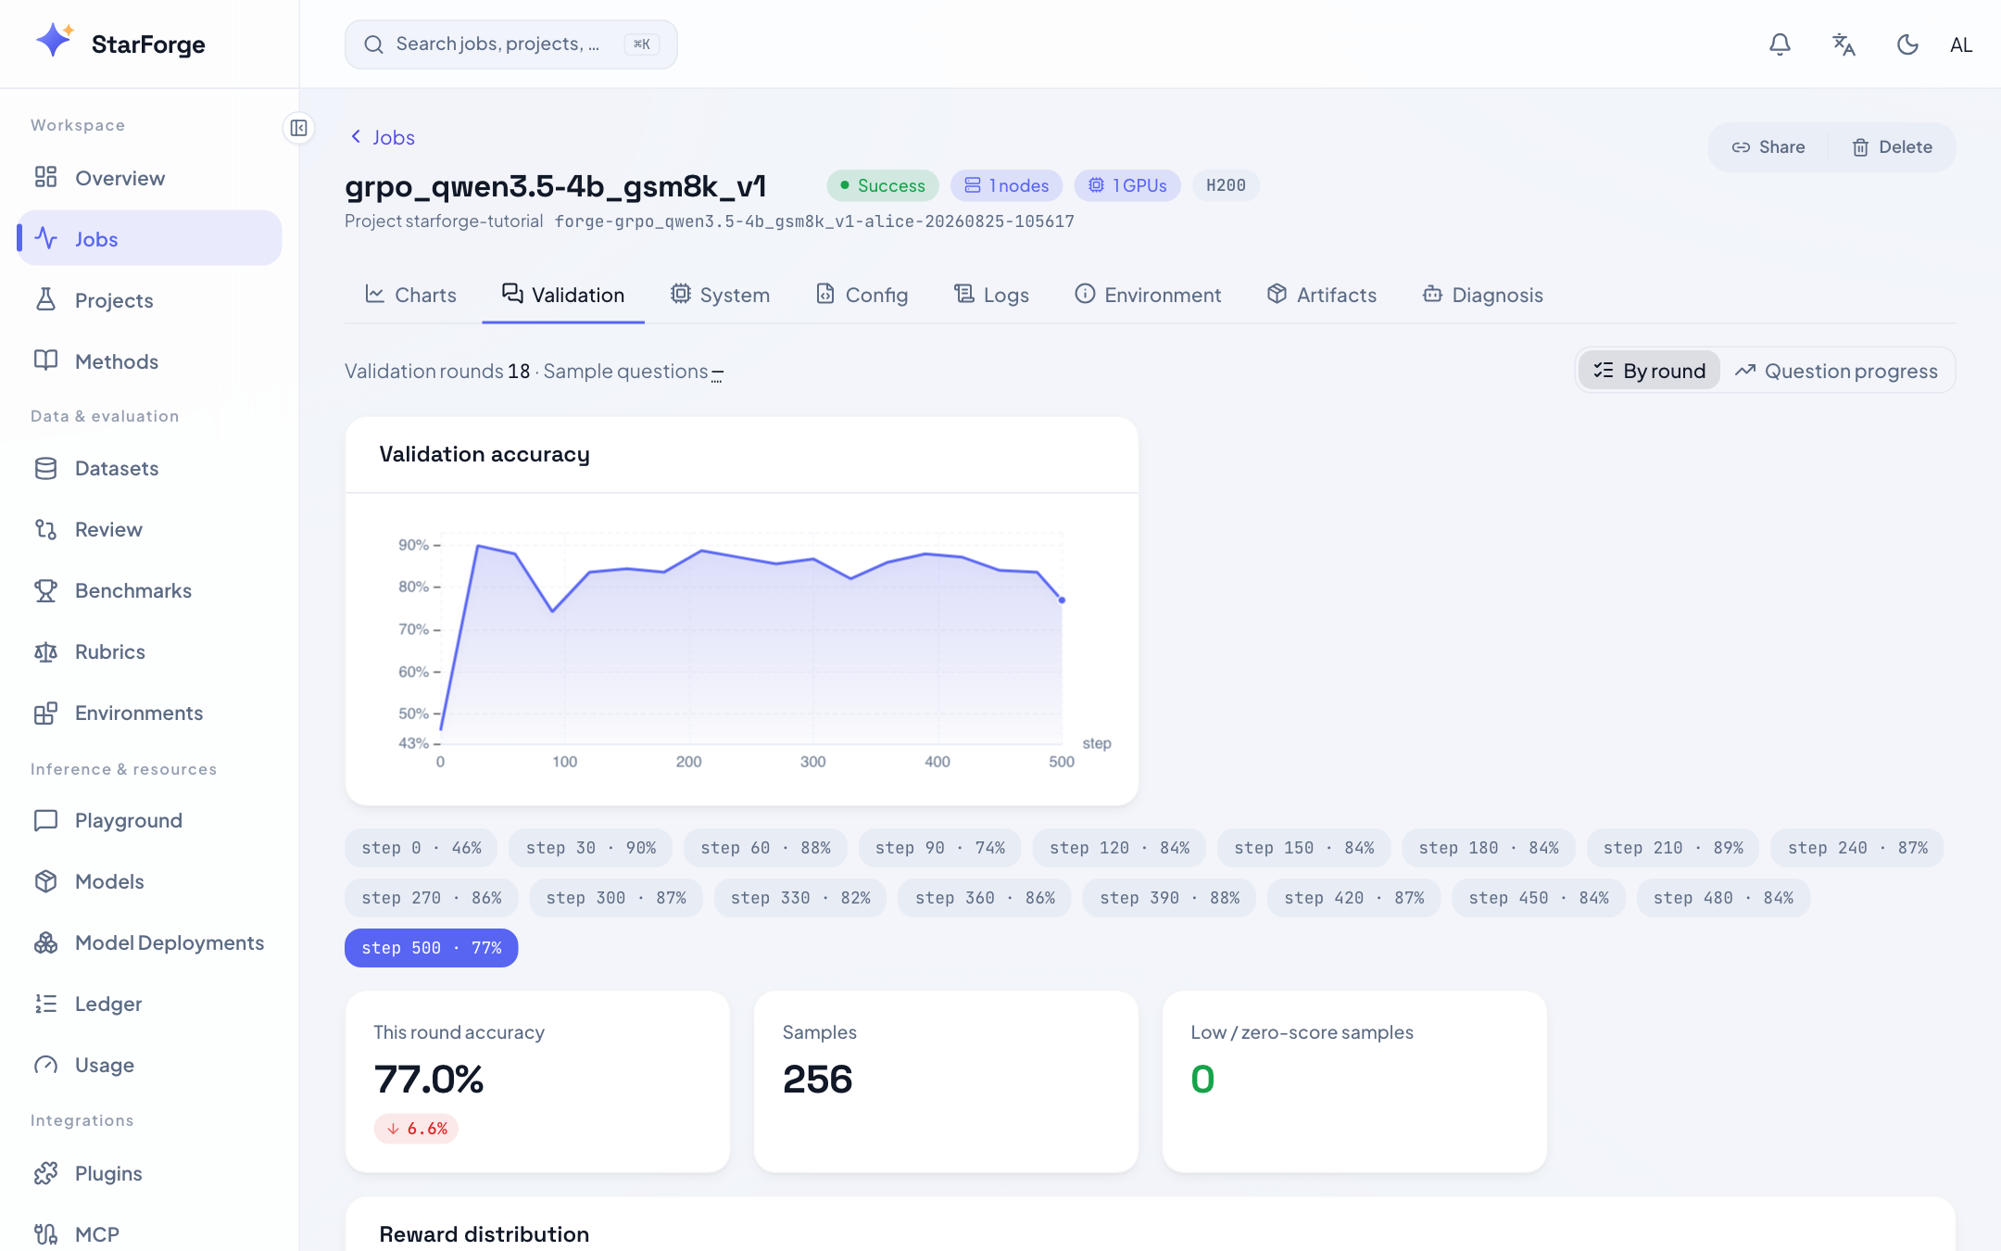Switch to the Config tab
Image resolution: width=2001 pixels, height=1251 pixels.
pyautogui.click(x=862, y=295)
